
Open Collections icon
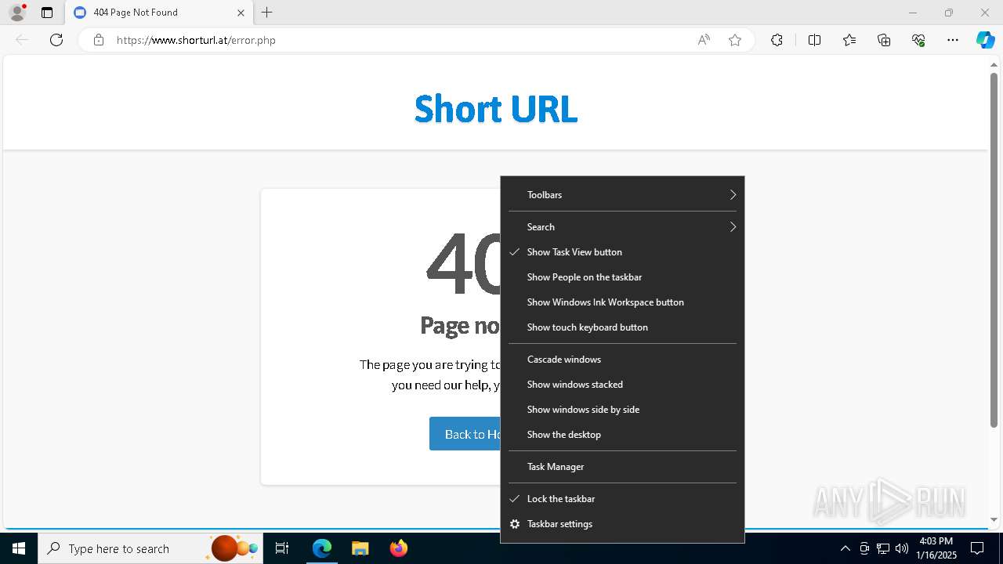coord(884,40)
